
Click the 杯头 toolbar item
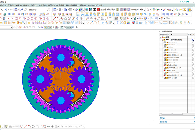click(109, 10)
